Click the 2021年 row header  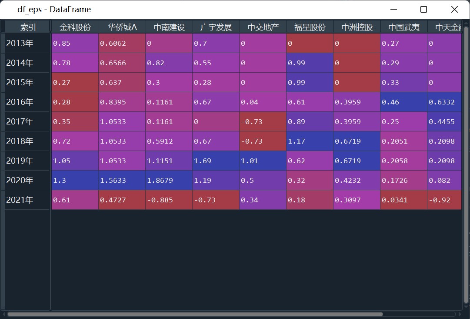click(27, 200)
